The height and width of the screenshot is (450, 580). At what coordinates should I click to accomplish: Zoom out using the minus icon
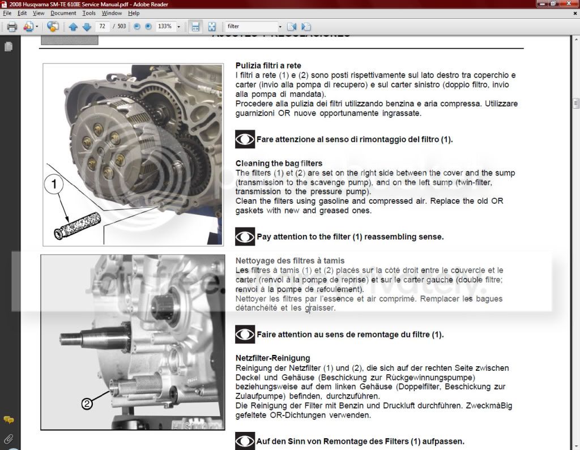[x=136, y=27]
